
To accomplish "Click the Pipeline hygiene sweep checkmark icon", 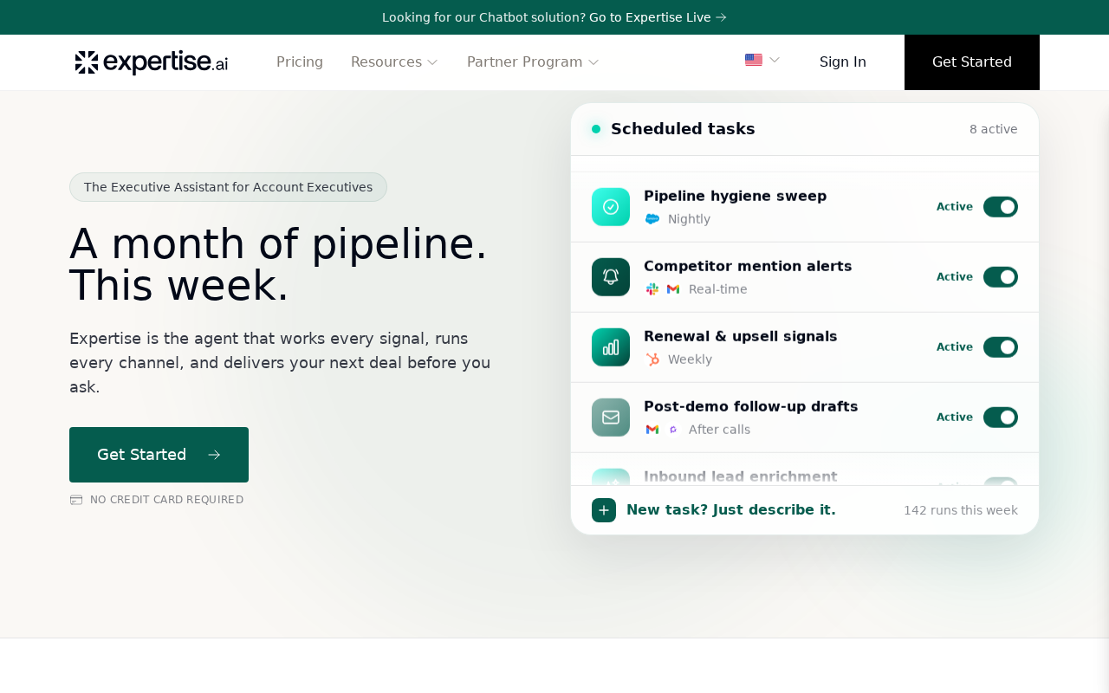I will [611, 207].
